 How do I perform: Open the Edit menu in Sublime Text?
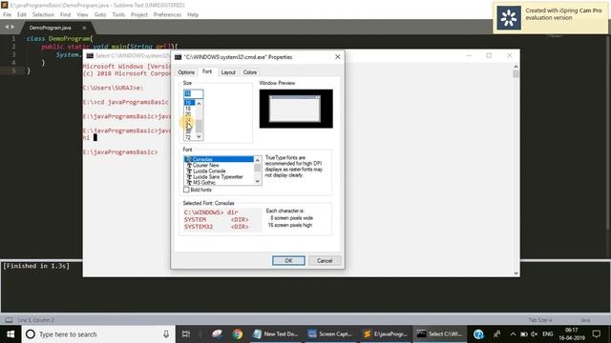click(x=21, y=14)
